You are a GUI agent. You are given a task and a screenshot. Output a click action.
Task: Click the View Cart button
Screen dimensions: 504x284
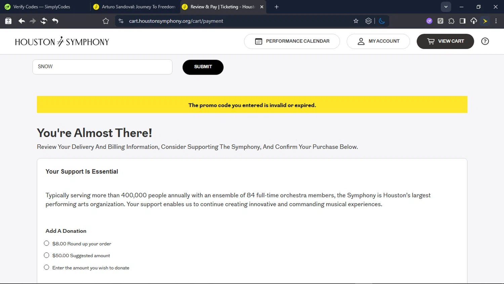pos(445,41)
